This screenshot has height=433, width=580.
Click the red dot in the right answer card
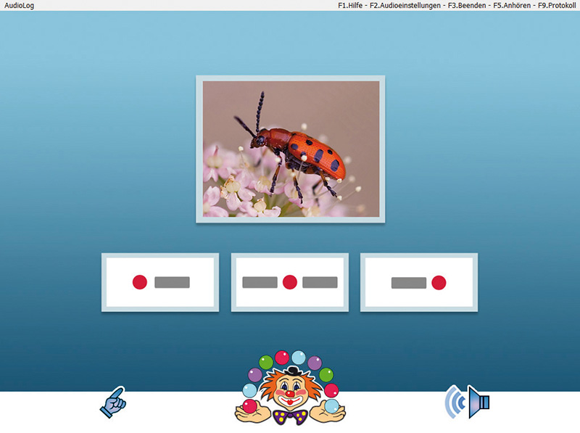pos(438,282)
